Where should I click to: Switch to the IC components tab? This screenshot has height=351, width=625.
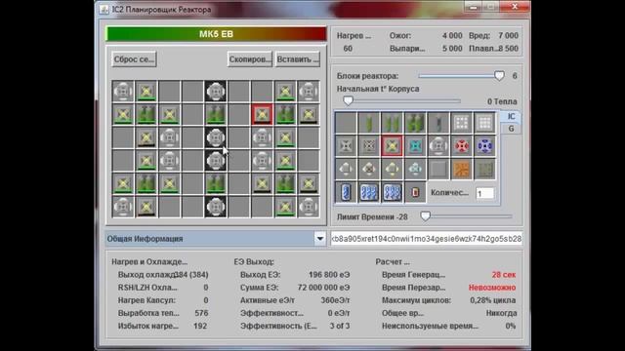[x=511, y=116]
